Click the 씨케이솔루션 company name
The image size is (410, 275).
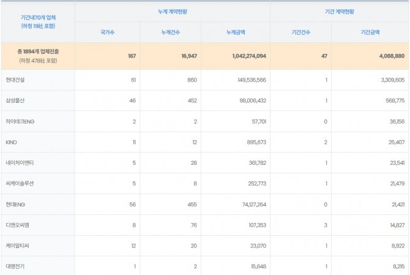(20, 184)
